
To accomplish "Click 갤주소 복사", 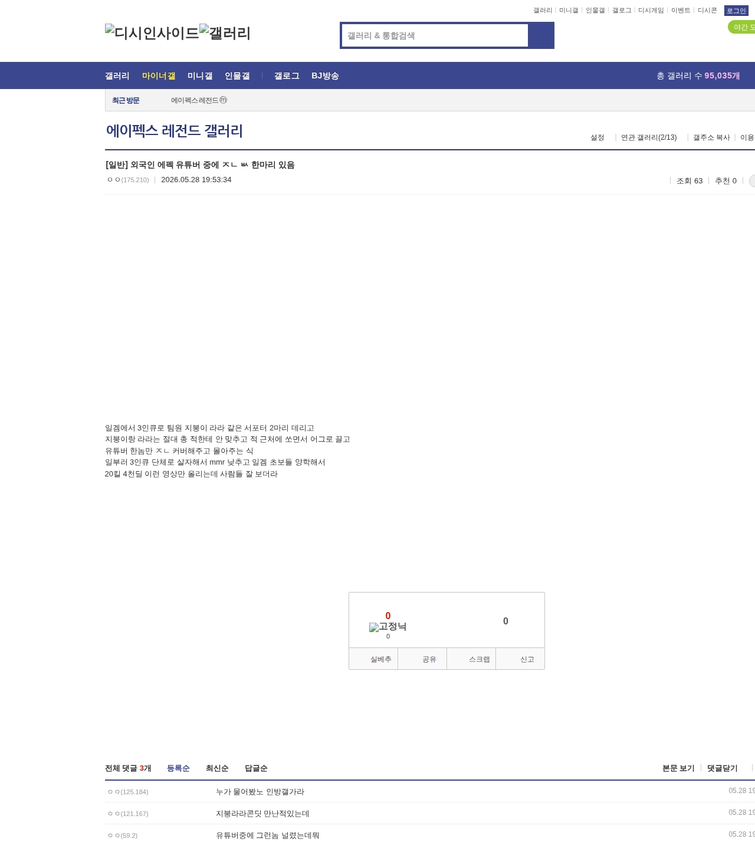I will (711, 137).
